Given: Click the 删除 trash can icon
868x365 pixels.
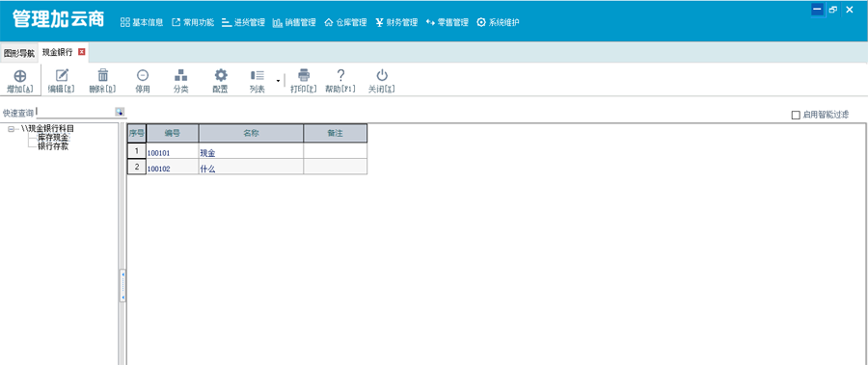Looking at the screenshot, I should 103,75.
